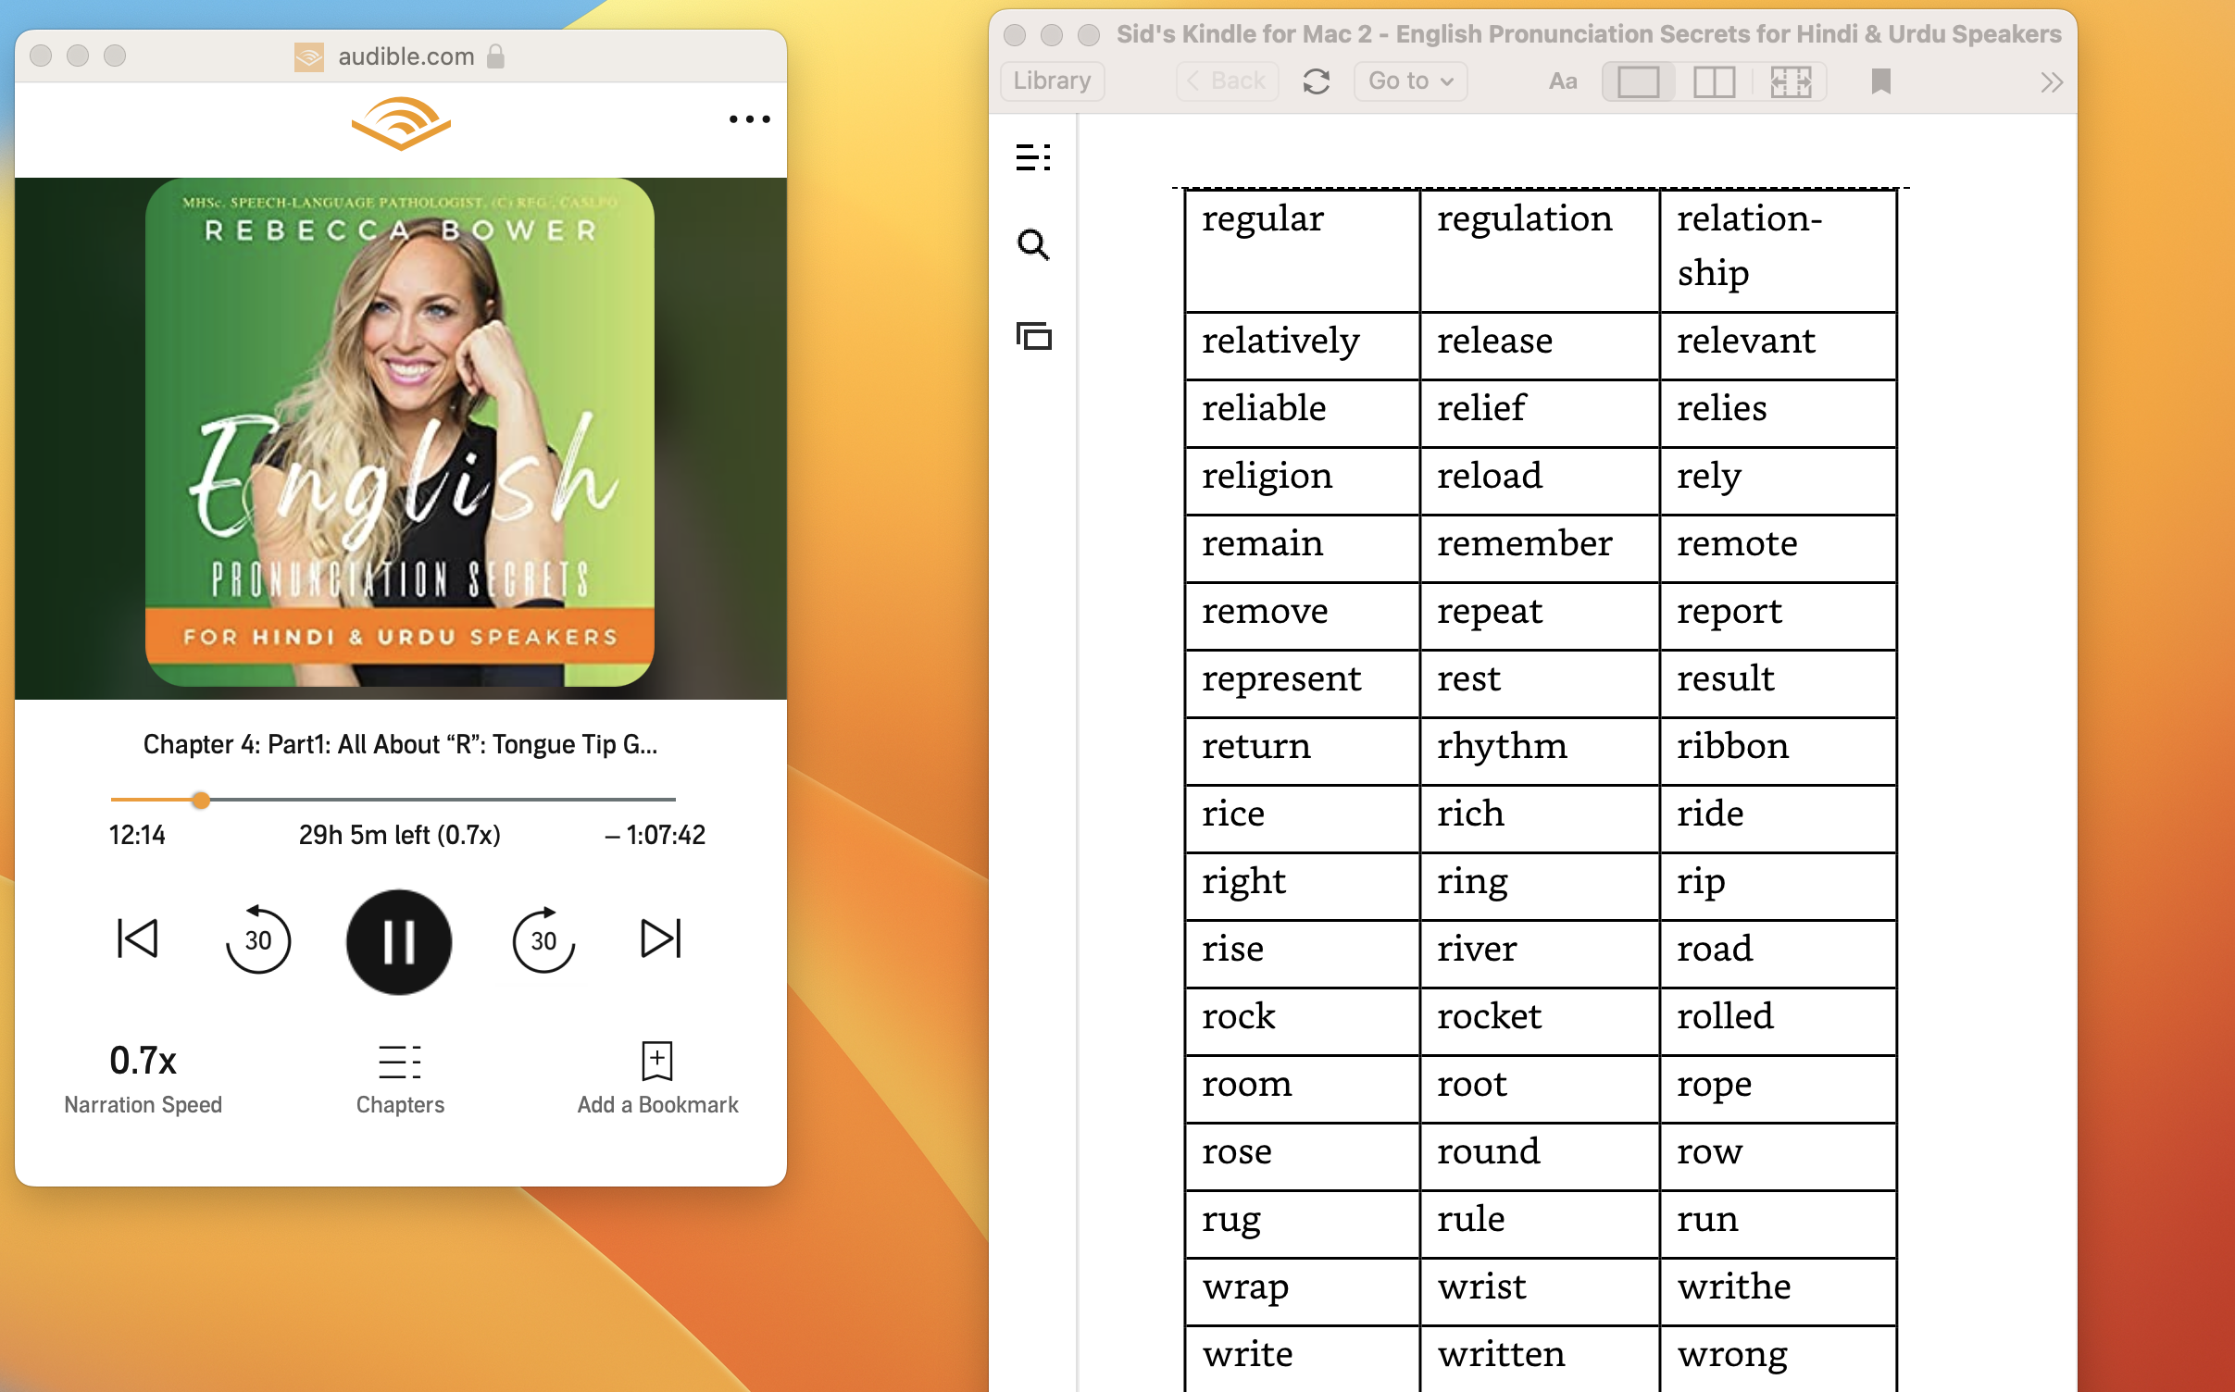This screenshot has height=1392, width=2235.
Task: Open Kindle search magnifier
Action: 1033,245
